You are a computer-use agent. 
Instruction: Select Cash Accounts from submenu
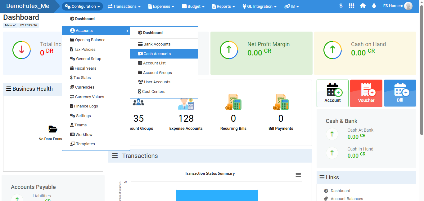pos(157,54)
